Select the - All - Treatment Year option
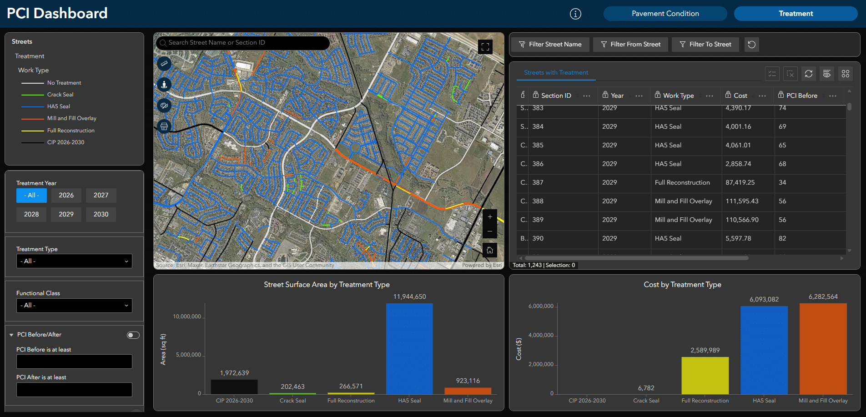 point(31,195)
